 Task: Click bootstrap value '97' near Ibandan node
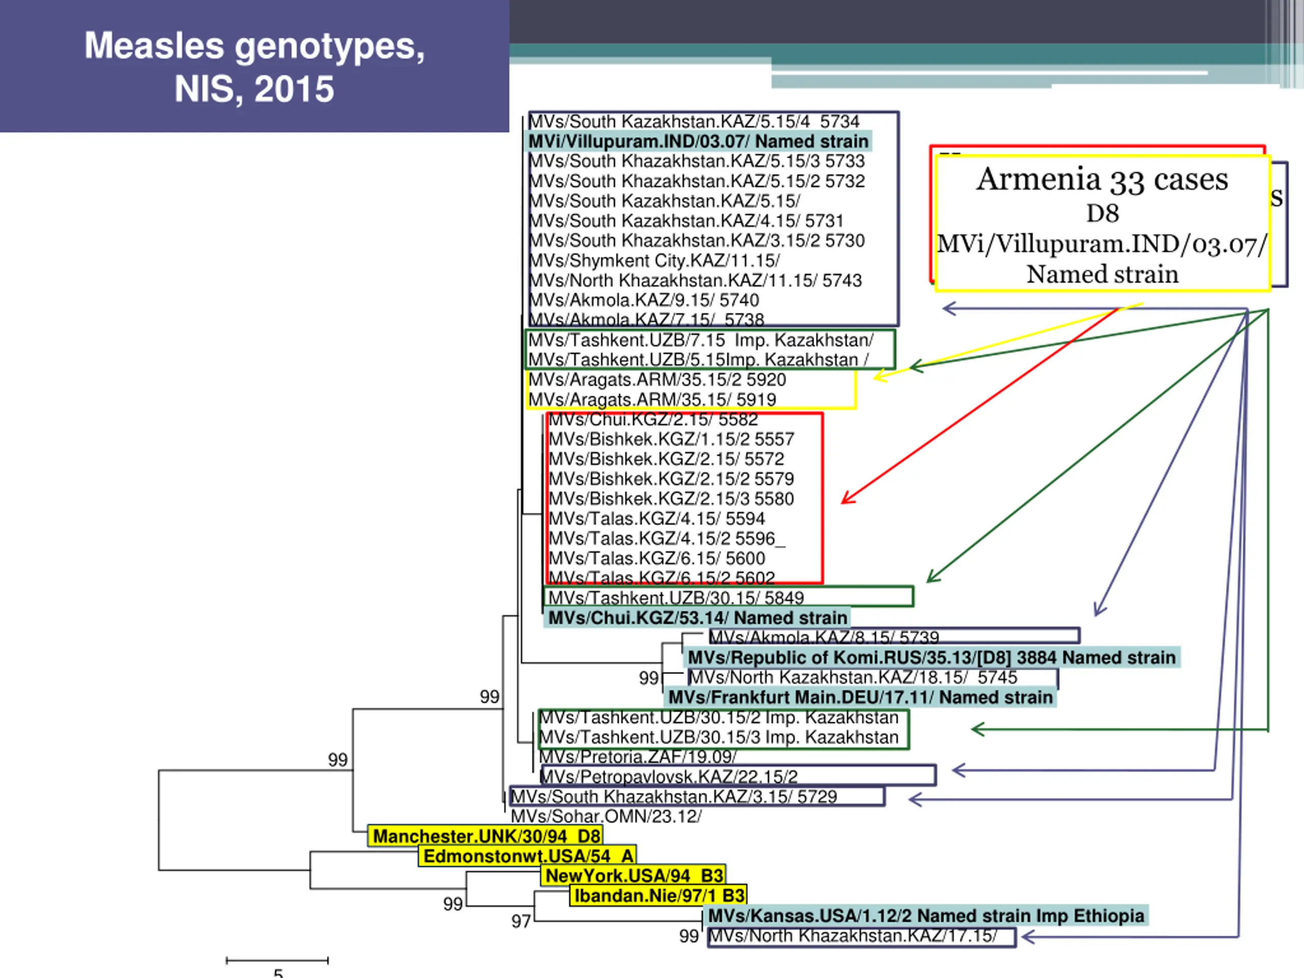pyautogui.click(x=521, y=921)
